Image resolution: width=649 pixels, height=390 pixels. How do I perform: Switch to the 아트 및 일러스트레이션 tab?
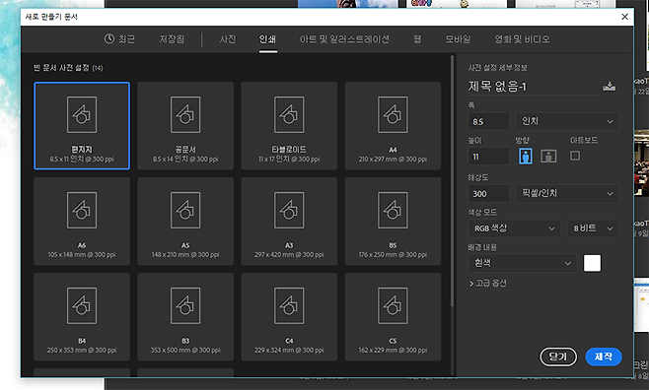[344, 39]
